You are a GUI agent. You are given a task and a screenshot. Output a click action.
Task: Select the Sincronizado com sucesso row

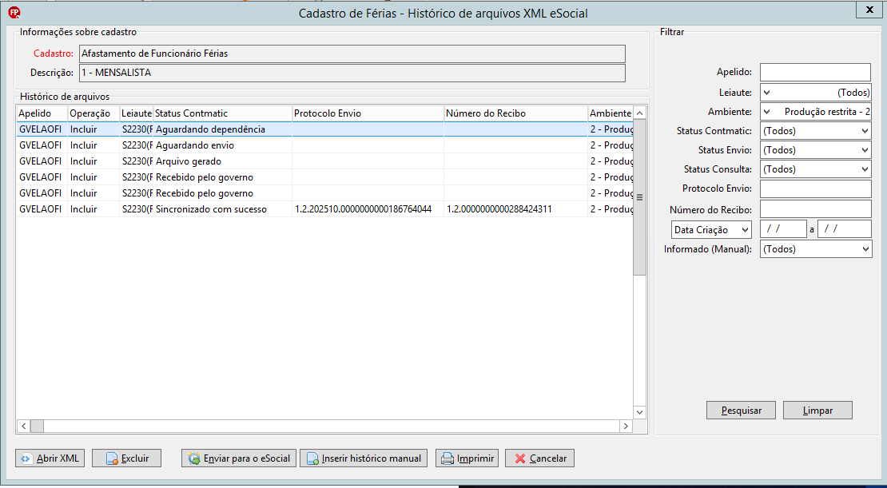coord(324,209)
